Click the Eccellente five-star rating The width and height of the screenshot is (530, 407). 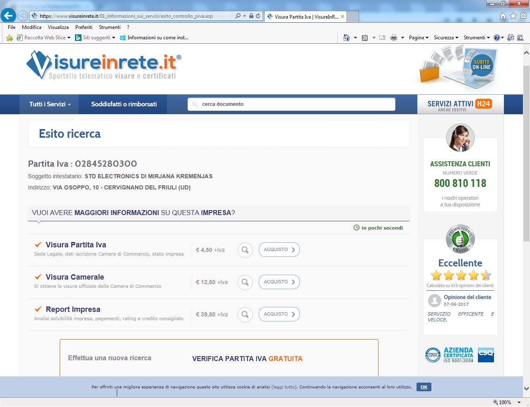point(461,275)
